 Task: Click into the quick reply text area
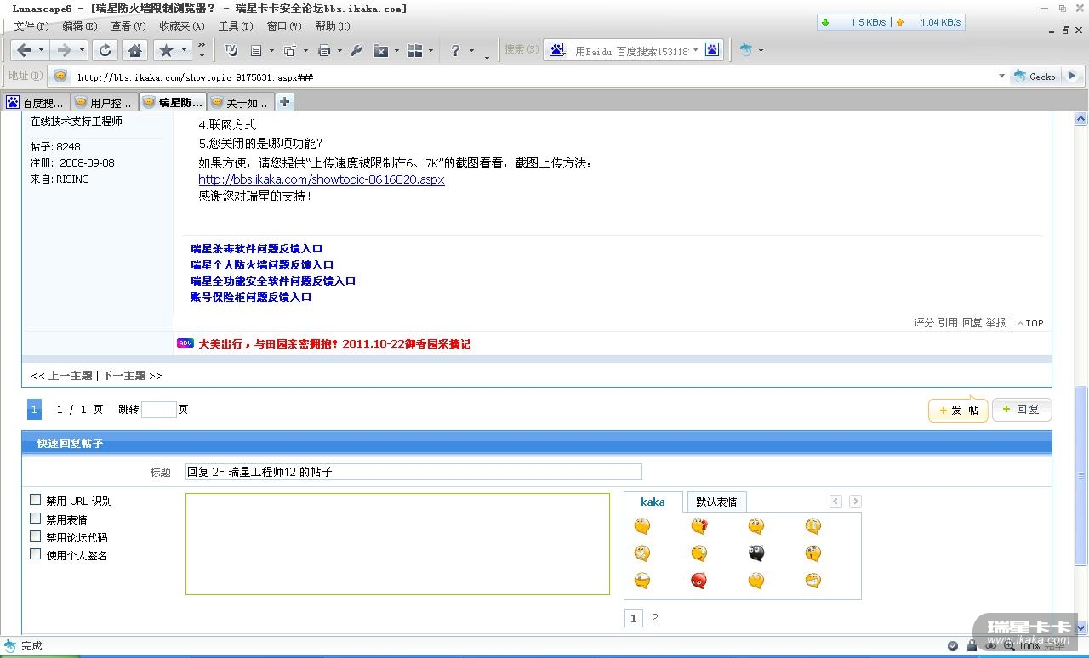tap(397, 544)
